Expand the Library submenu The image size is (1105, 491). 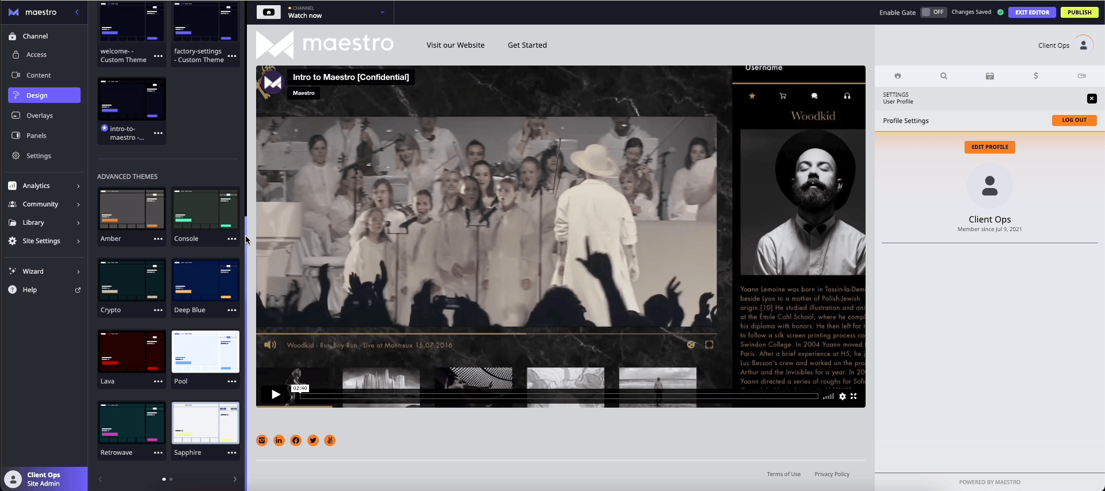click(x=44, y=223)
